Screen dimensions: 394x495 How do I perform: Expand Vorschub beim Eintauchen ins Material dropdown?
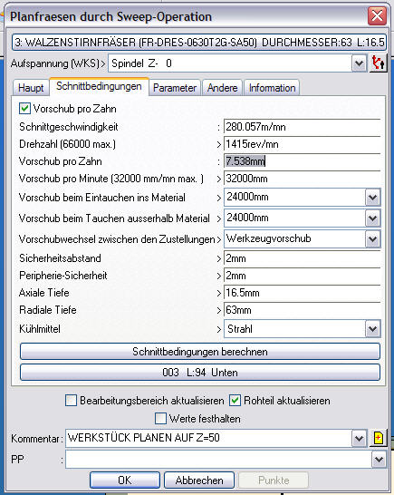[373, 198]
